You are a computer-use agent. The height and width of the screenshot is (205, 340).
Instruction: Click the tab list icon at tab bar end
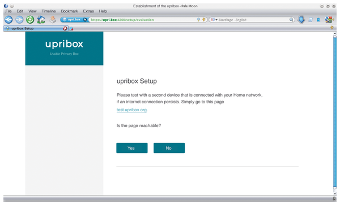(331, 28)
